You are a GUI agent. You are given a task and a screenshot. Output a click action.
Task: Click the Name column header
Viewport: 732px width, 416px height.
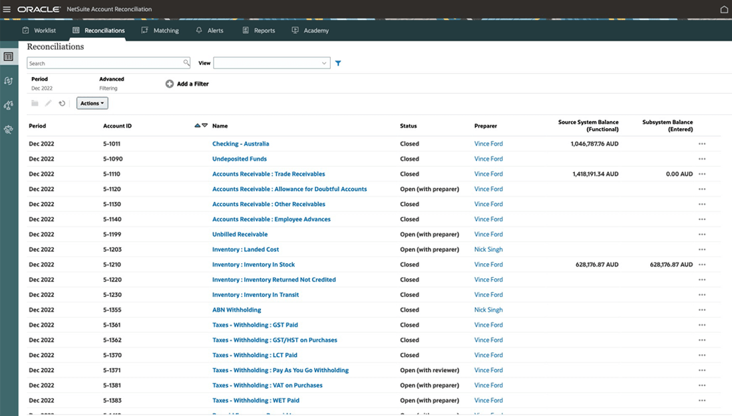(x=220, y=126)
